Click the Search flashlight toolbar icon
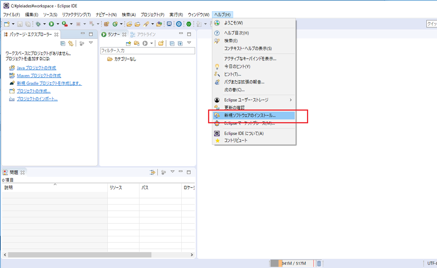This screenshot has height=268, width=437. tap(146, 24)
